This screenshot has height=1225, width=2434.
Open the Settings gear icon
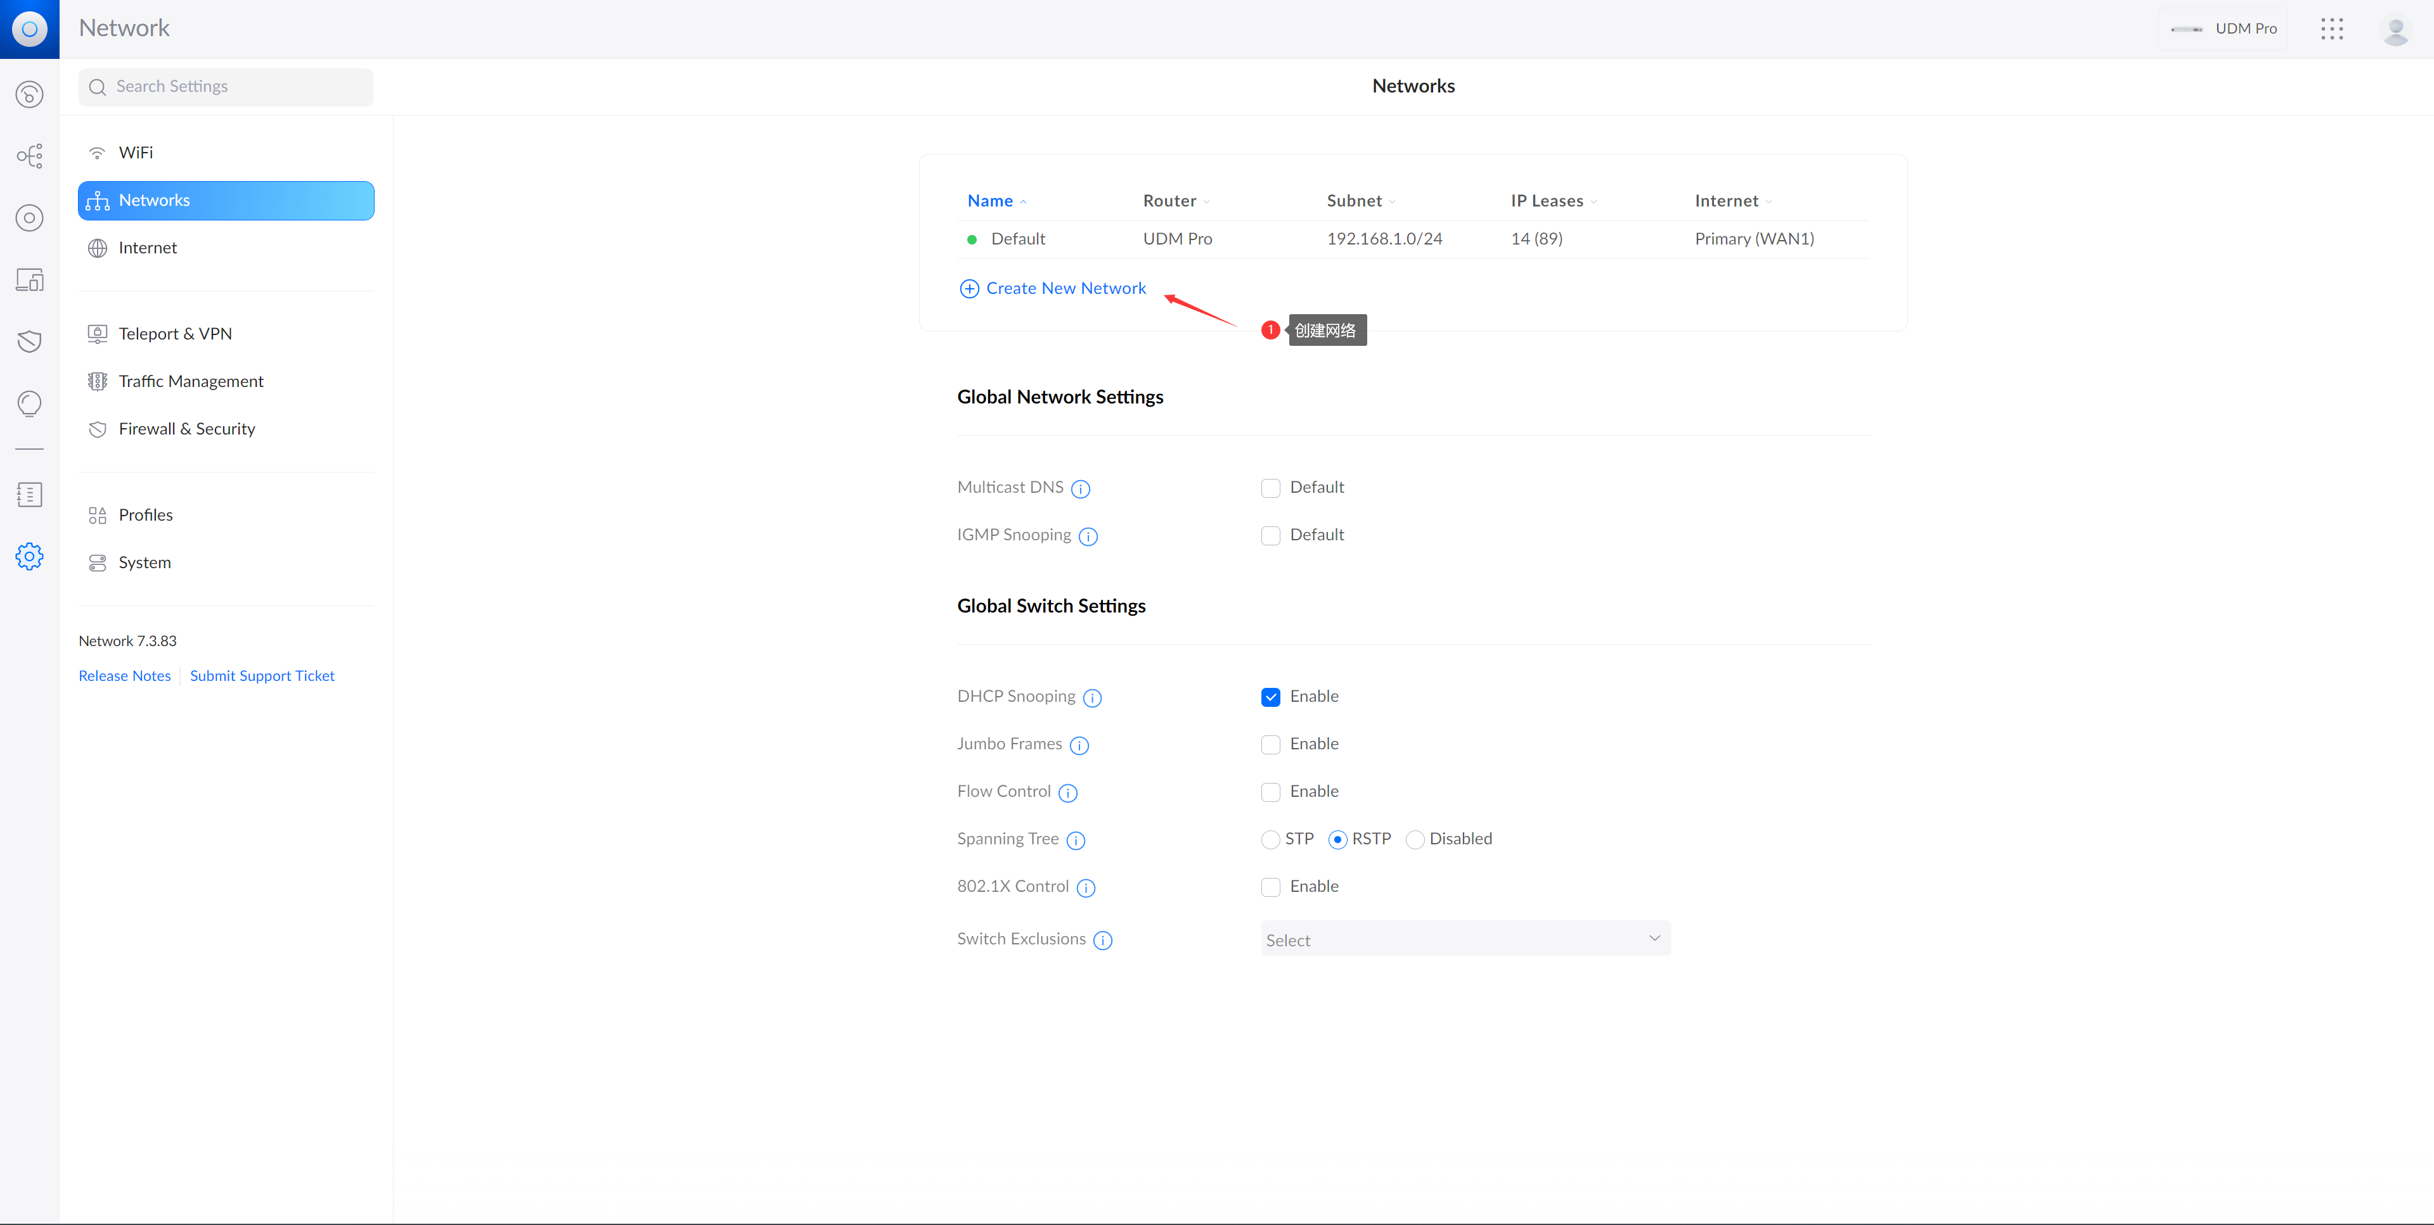coord(29,556)
